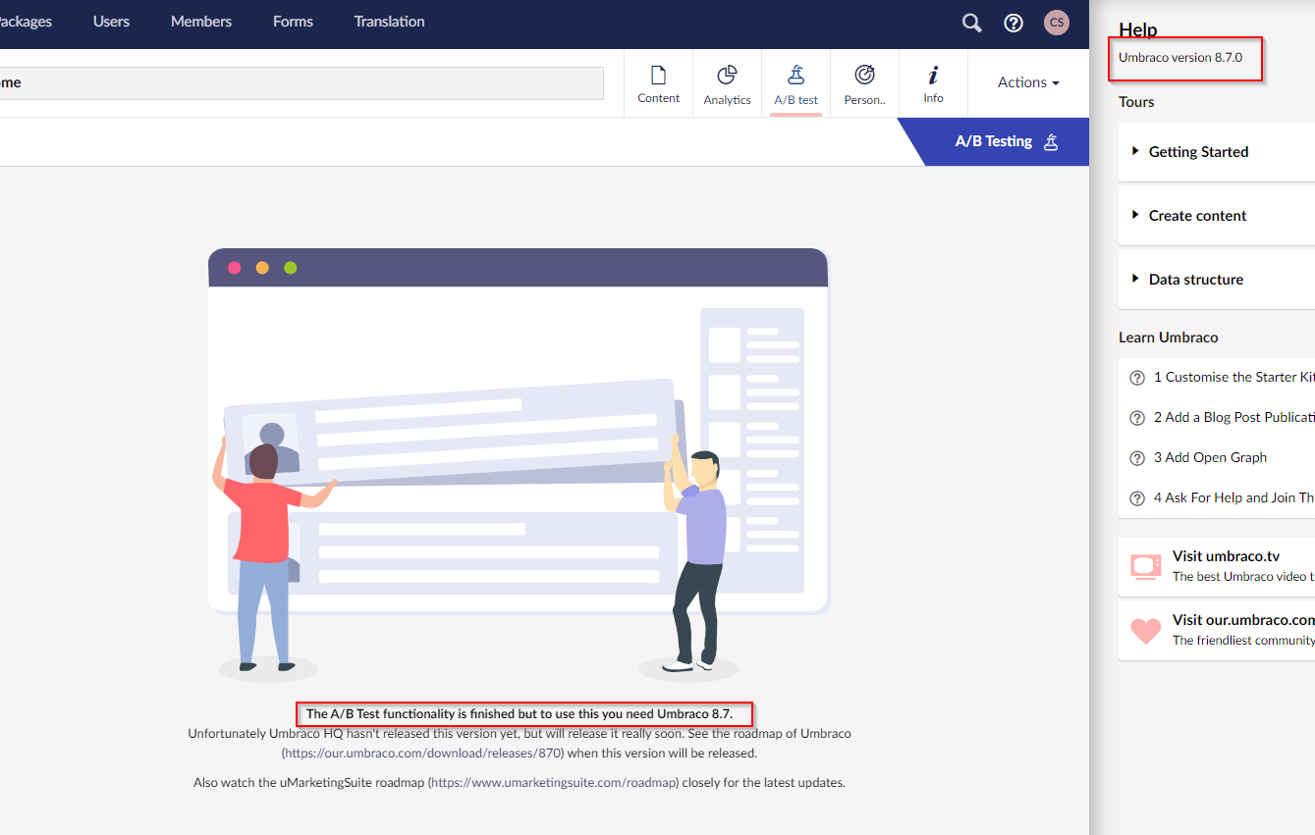Go to the Translation section
This screenshot has width=1315, height=835.
389,22
